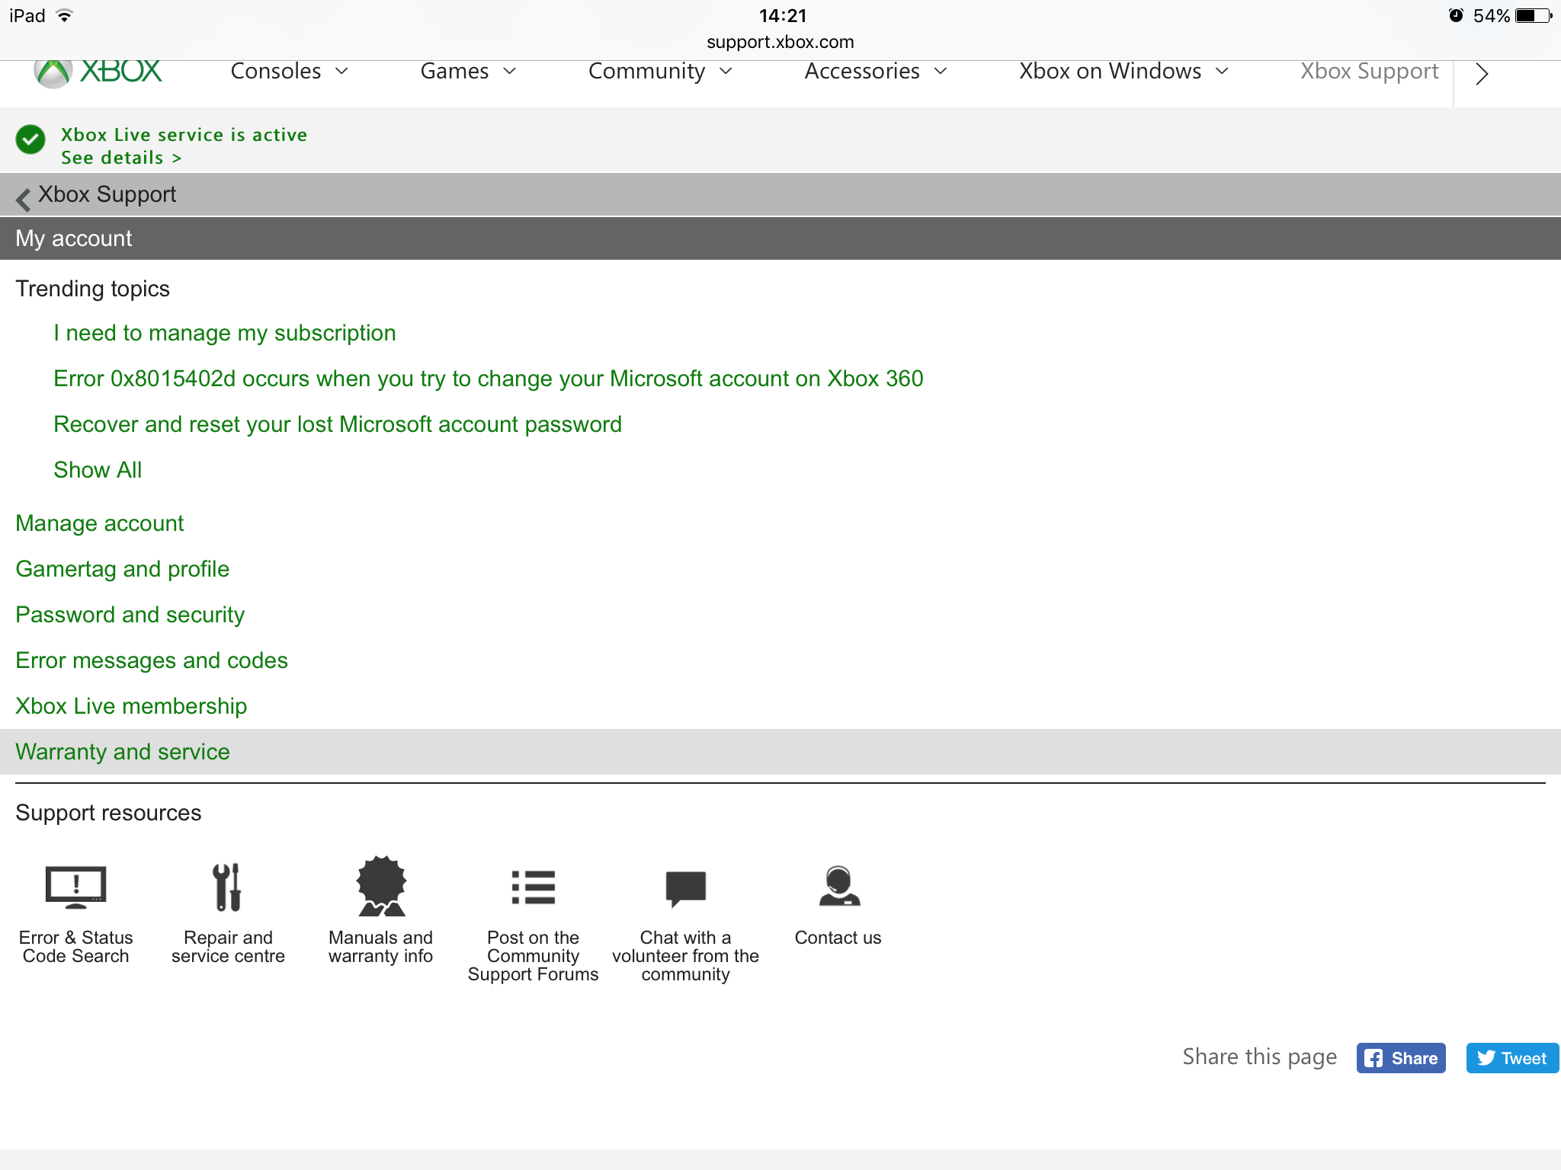Tweet this page

pyautogui.click(x=1512, y=1058)
